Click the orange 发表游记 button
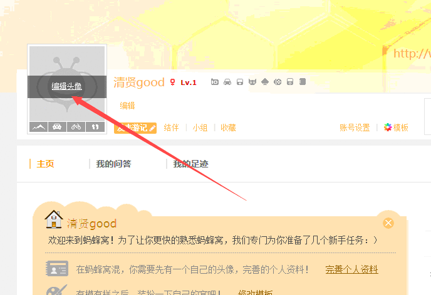 [x=135, y=128]
